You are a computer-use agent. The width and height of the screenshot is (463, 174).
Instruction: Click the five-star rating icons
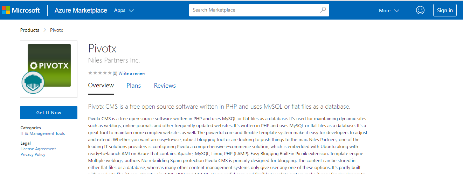100,73
